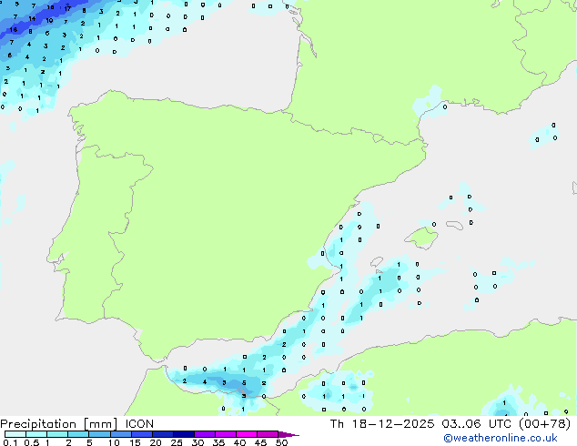Screen dimensions: 577x446
Task: Click the "17" precipitation value on the map
Action: coord(67,8)
